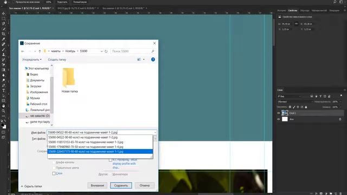Collapse folders with Скрыть папки

point(31,186)
